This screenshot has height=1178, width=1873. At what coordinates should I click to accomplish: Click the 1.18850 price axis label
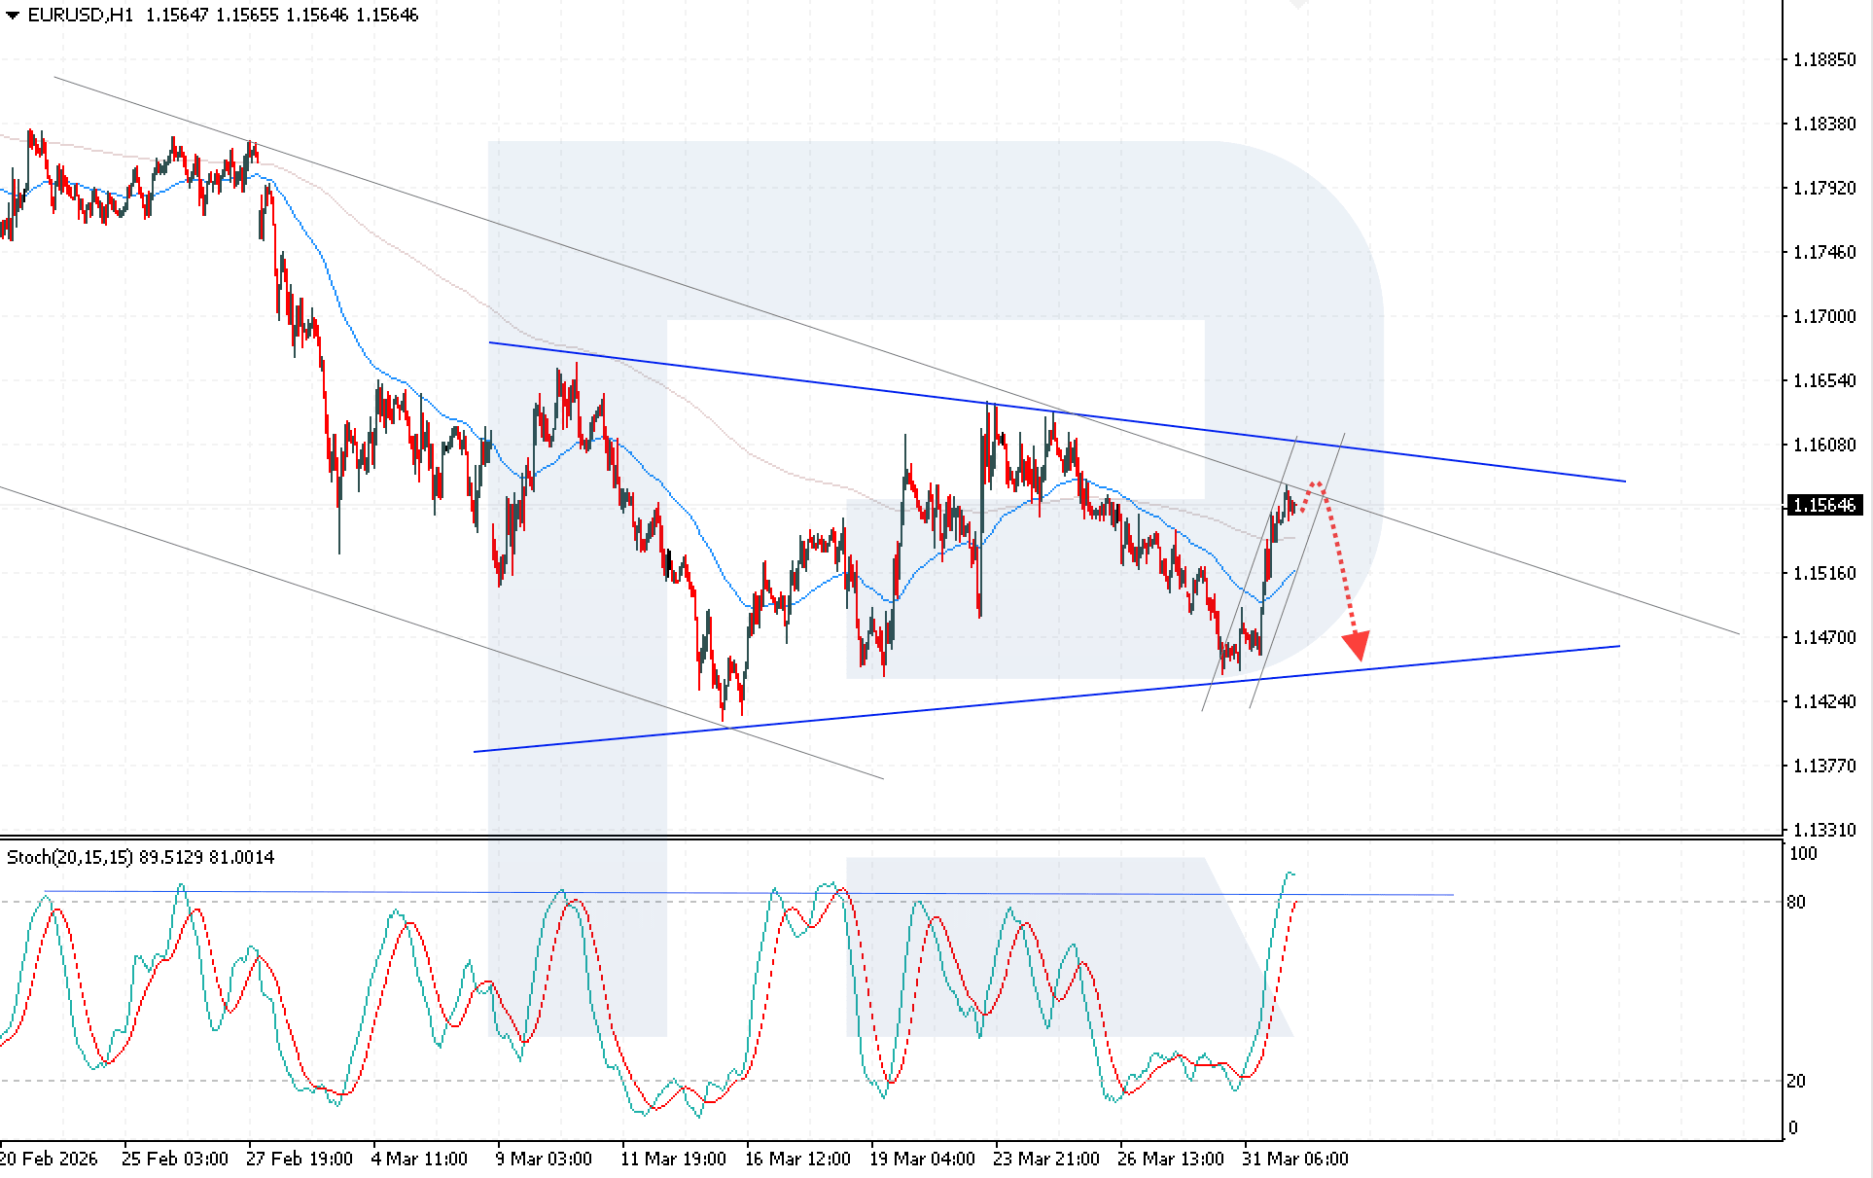point(1824,60)
